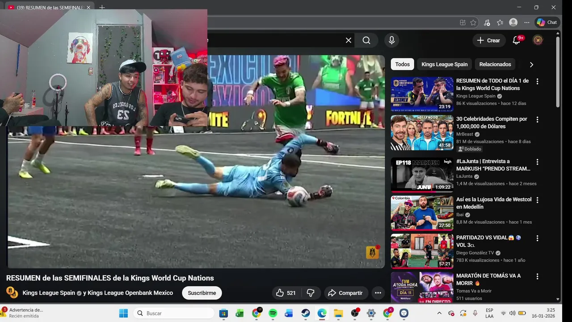
Task: Open the MrBeast 30 Celebridades video thumbnail
Action: tap(422, 132)
